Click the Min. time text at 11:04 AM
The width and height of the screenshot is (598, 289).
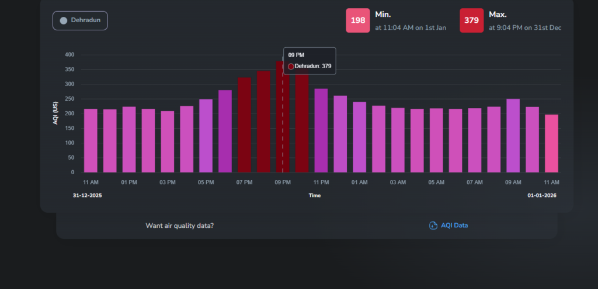411,27
